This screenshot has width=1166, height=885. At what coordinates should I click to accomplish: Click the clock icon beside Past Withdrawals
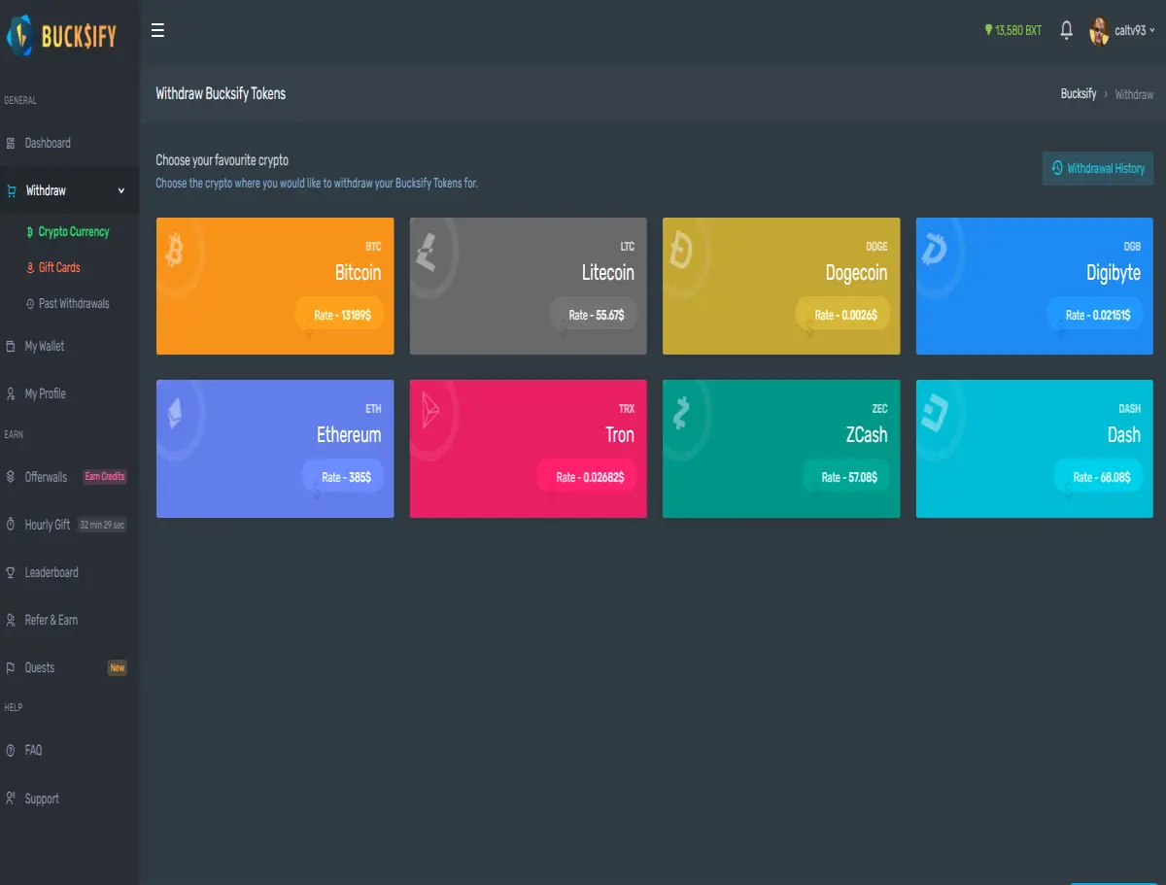(30, 304)
